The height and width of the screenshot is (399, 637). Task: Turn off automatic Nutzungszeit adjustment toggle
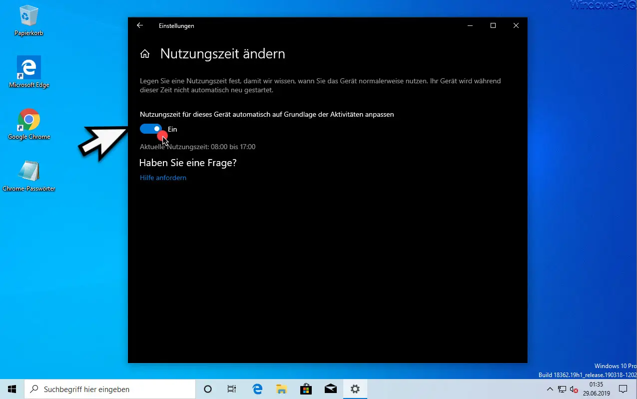coord(151,129)
